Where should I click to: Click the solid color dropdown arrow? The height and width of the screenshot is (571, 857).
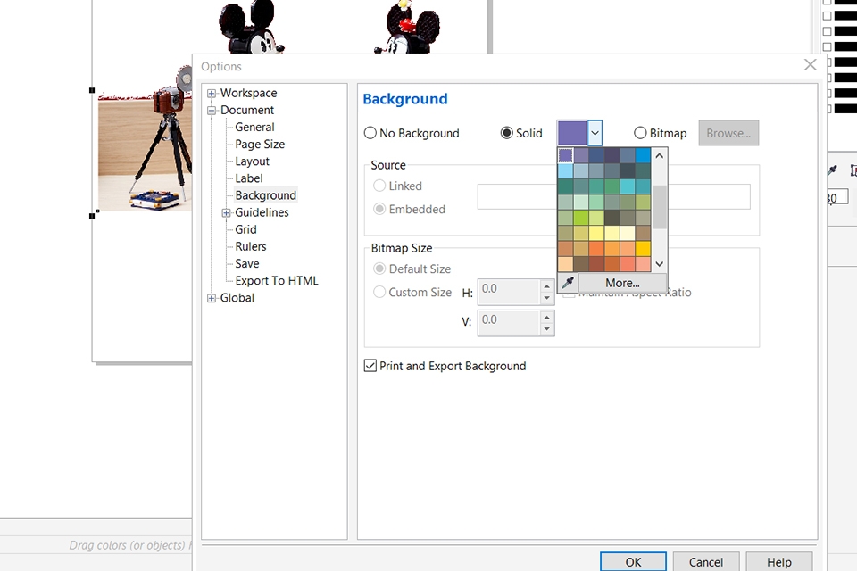(595, 133)
